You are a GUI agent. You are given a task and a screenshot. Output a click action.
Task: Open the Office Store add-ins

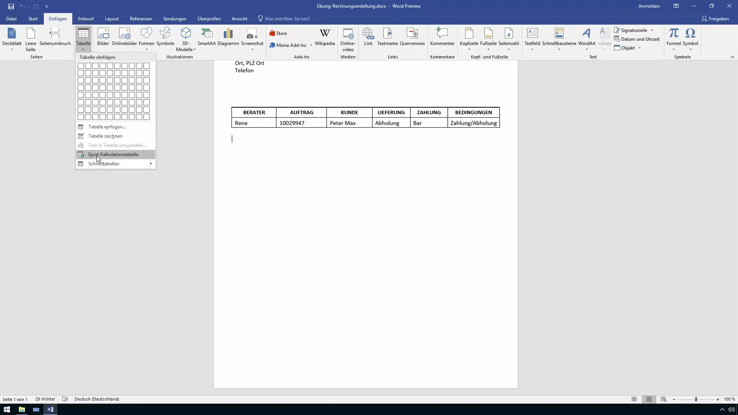(278, 33)
